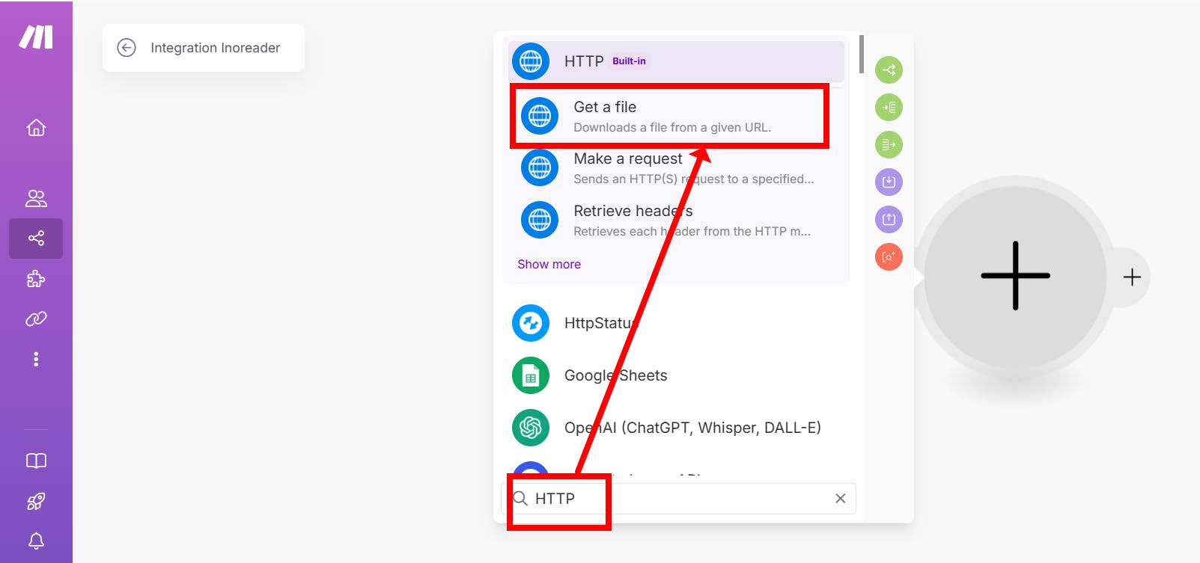Open the Team people icon in sidebar

[36, 198]
